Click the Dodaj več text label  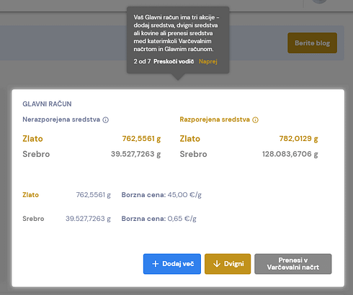[178, 264]
